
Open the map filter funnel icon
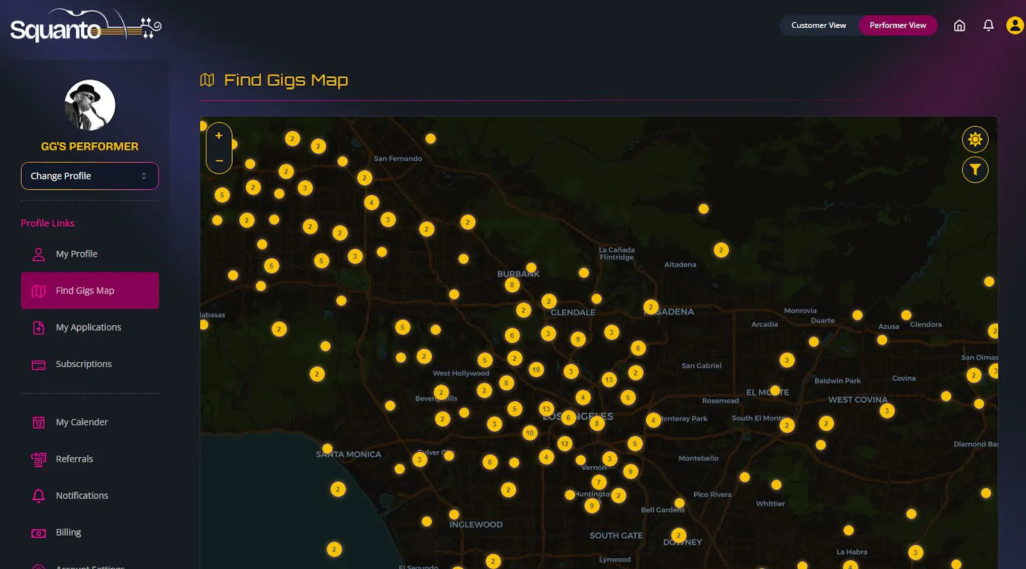[x=975, y=170]
